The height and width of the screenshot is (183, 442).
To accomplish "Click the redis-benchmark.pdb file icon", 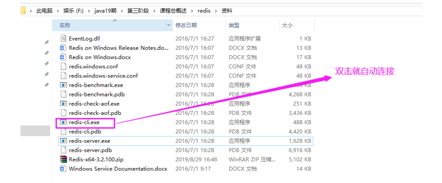I will click(63, 94).
